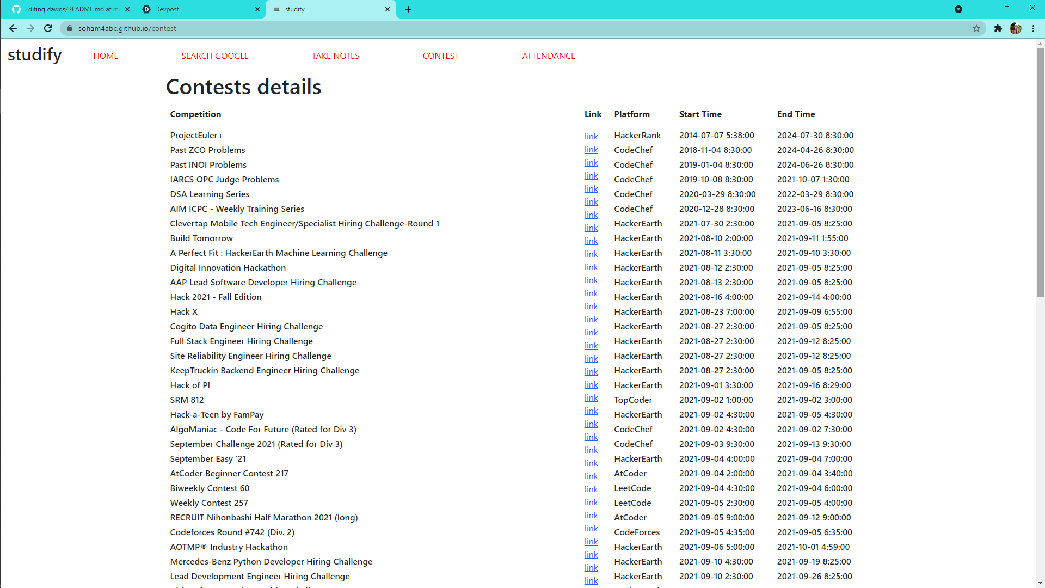Open TAKE NOTES from the navigation
1045x588 pixels.
[335, 56]
